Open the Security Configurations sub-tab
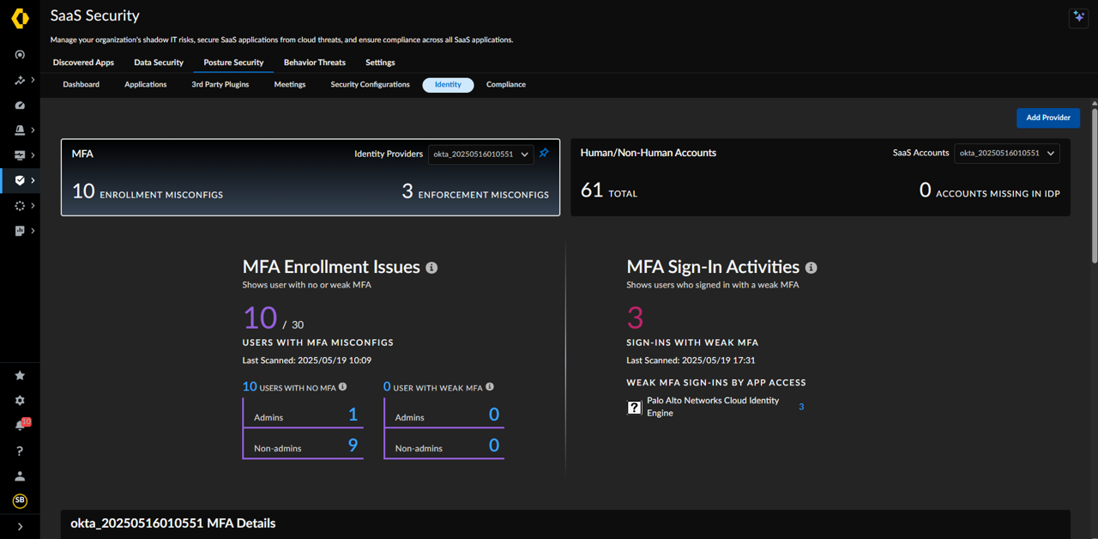This screenshot has height=539, width=1098. pyautogui.click(x=371, y=85)
